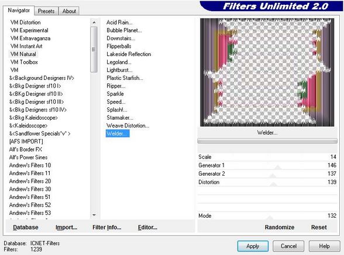Select Andrew's Filters 30

pyautogui.click(x=30, y=189)
